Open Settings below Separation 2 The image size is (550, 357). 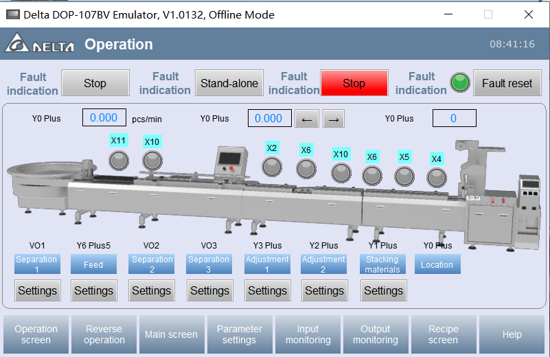(x=152, y=290)
